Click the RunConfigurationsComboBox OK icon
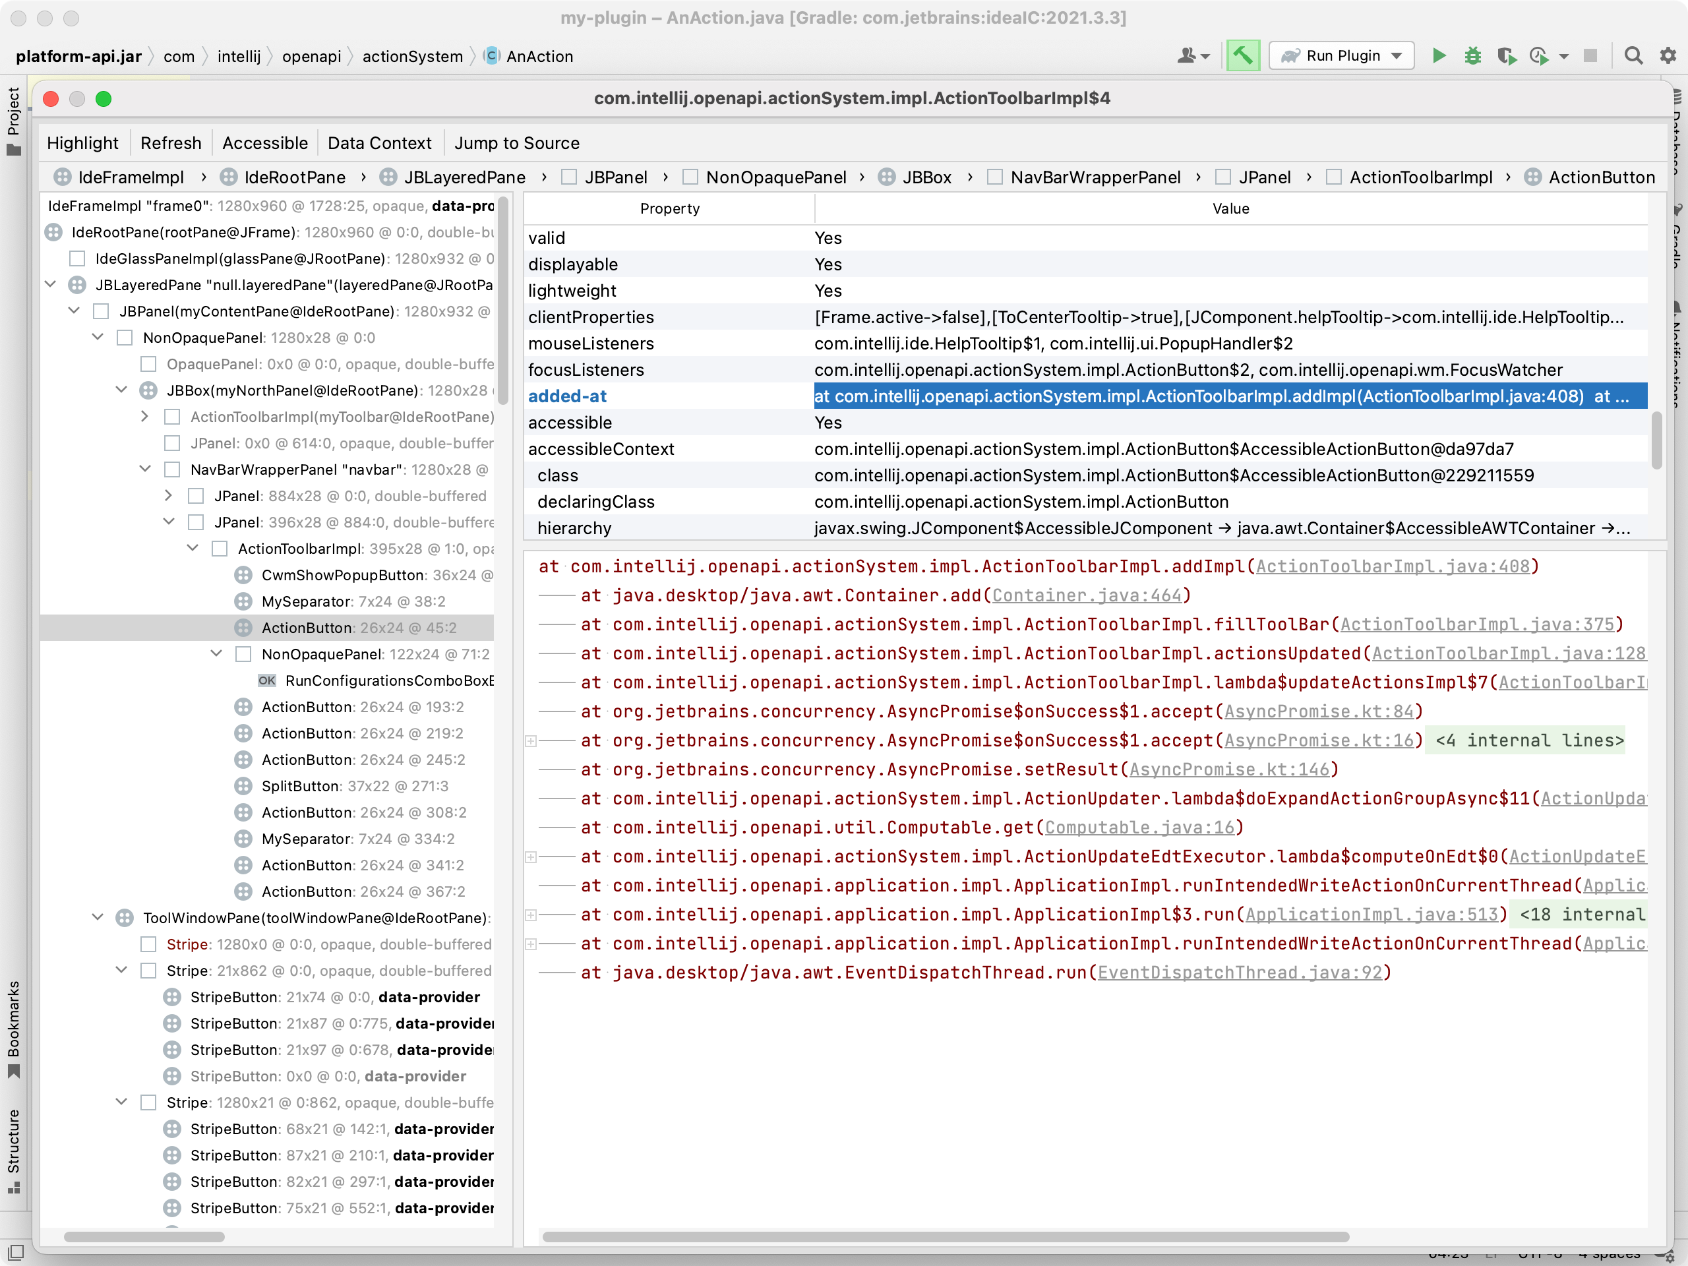The height and width of the screenshot is (1266, 1688). (266, 680)
